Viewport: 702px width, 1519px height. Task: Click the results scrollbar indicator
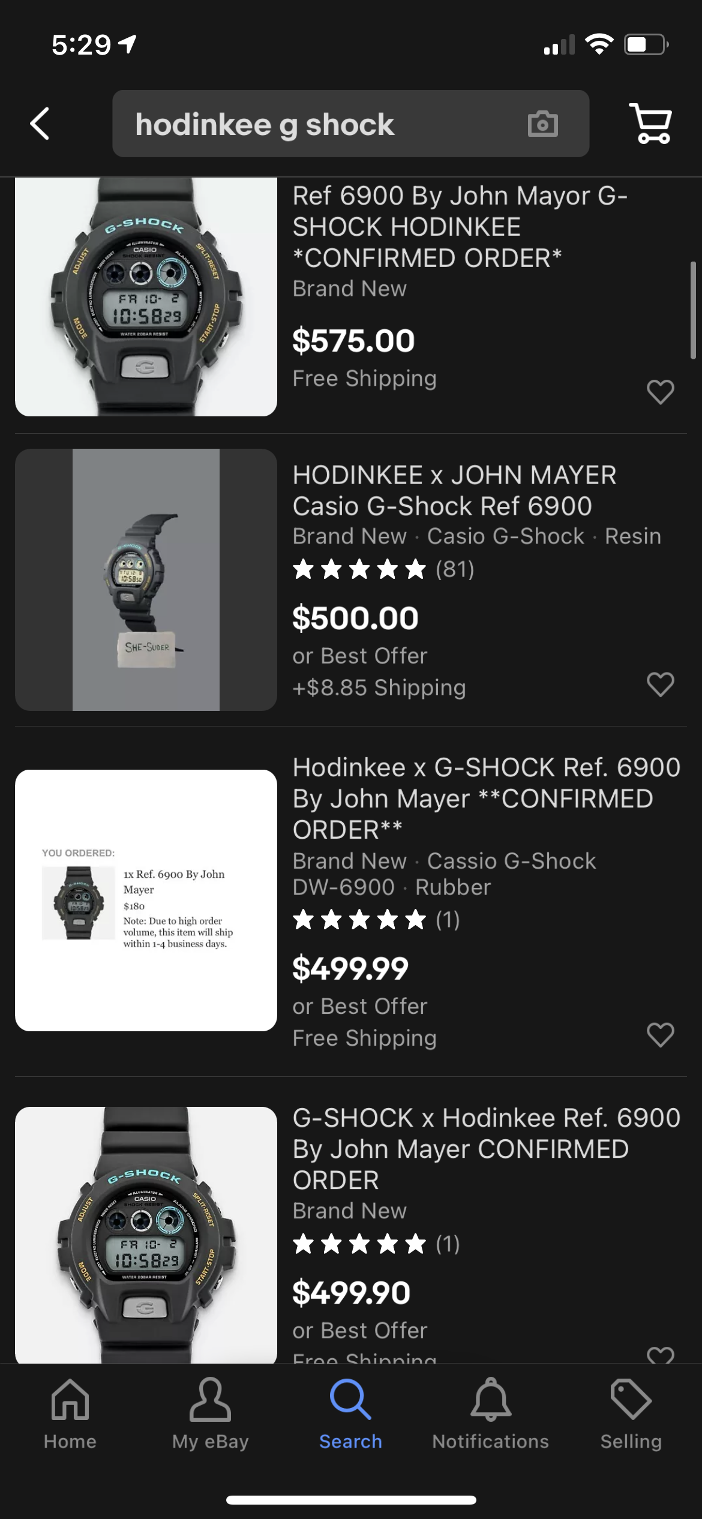click(693, 310)
